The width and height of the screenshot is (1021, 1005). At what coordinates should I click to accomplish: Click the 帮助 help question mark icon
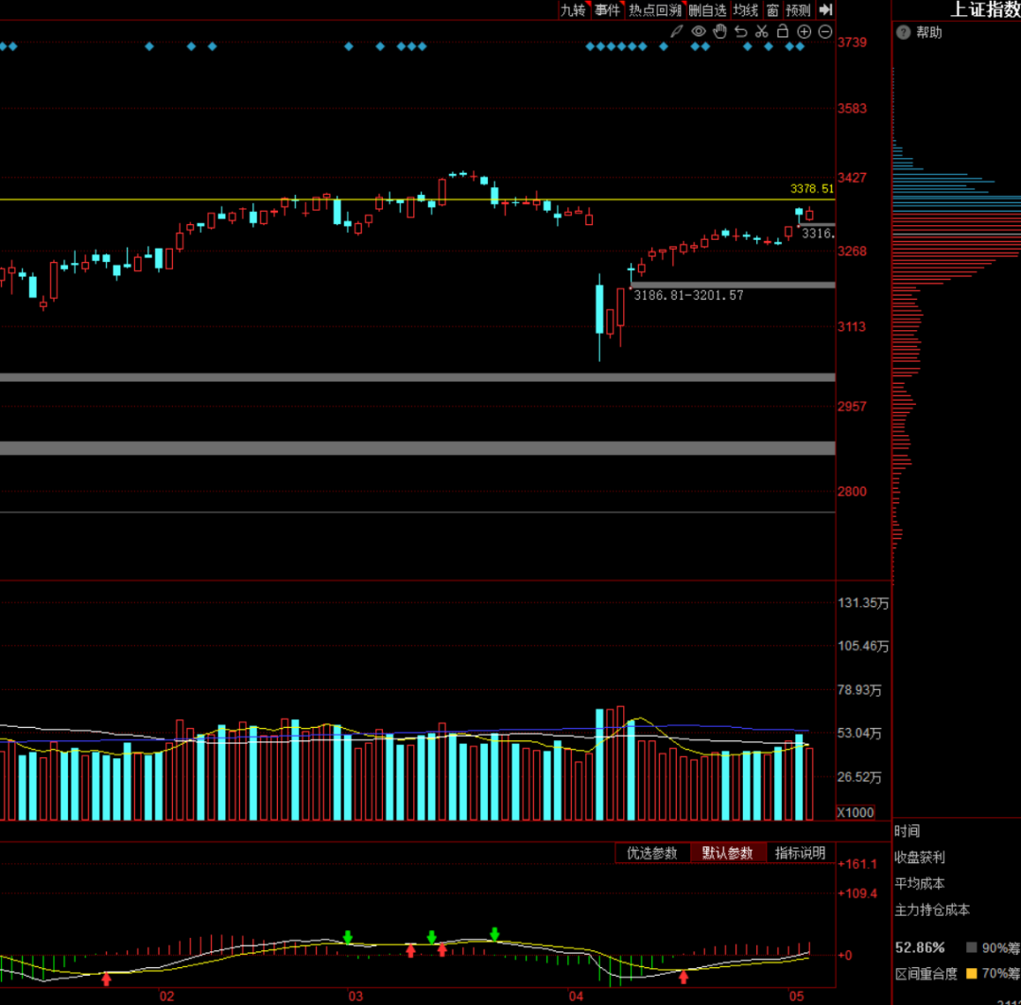902,32
